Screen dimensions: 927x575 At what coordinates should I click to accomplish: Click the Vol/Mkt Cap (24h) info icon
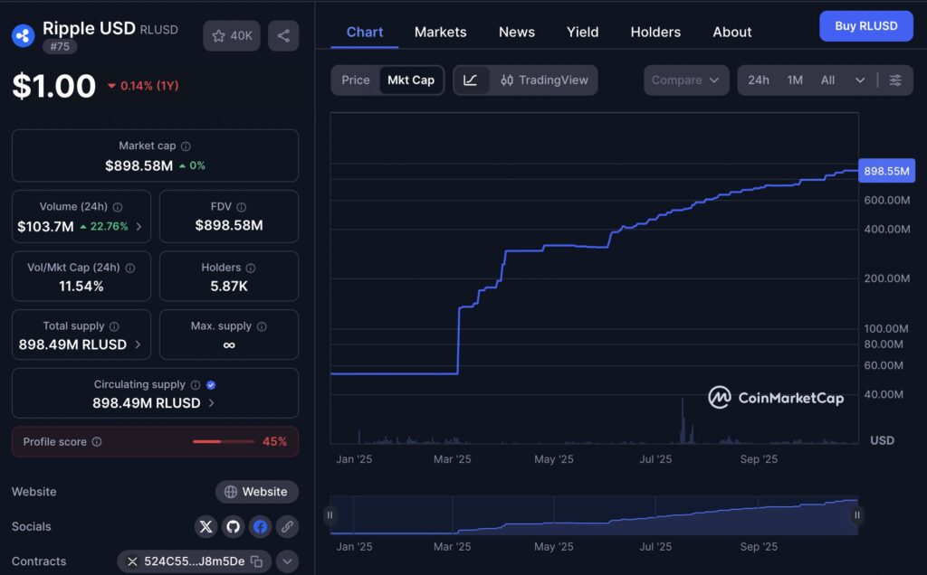point(130,268)
